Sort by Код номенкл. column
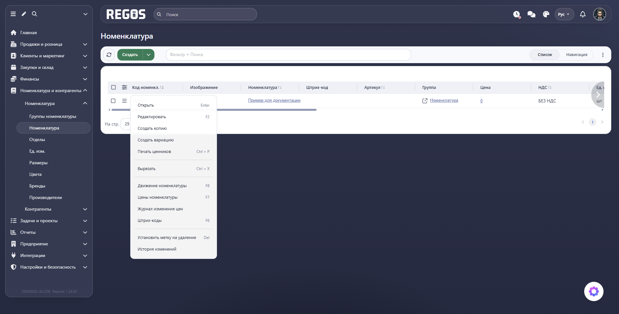619x314 pixels. click(x=148, y=87)
